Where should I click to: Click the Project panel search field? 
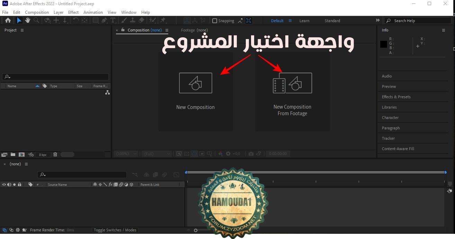[x=55, y=77]
